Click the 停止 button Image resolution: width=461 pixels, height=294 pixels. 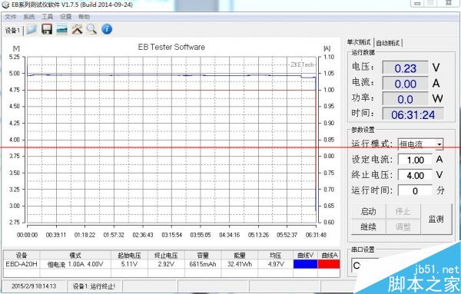pyautogui.click(x=403, y=211)
